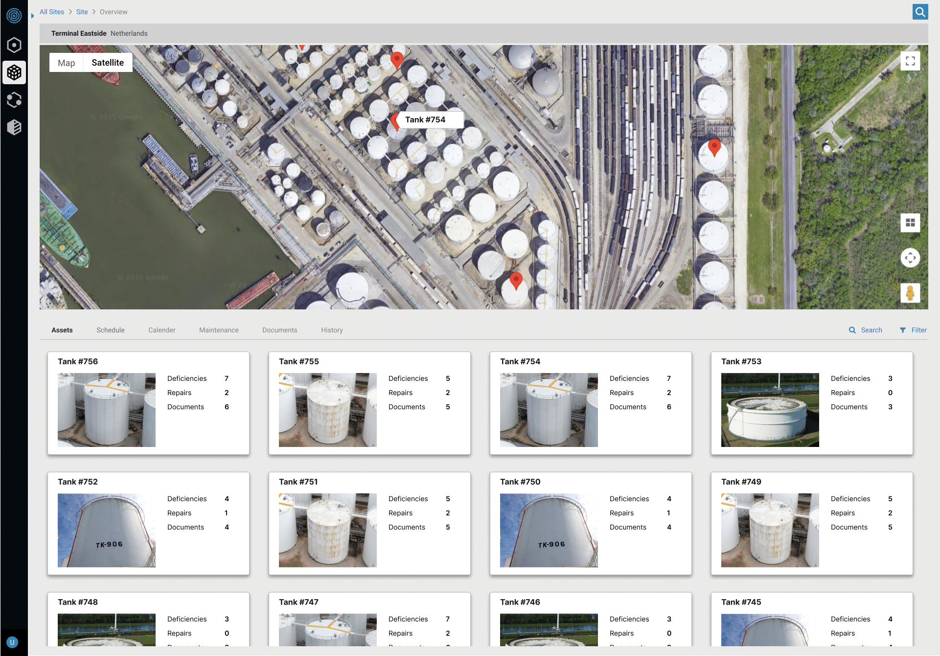Click Tank #756 thumbnail image

[107, 410]
